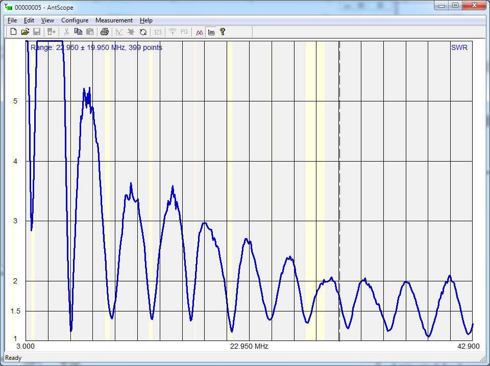This screenshot has width=490, height=366.
Task: Open the File menu
Action: pos(12,20)
